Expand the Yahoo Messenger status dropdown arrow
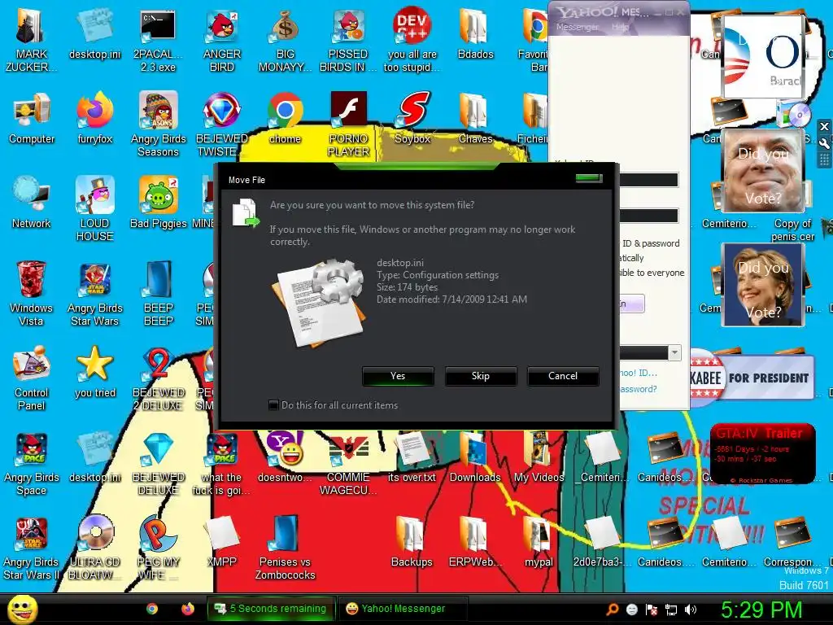This screenshot has height=625, width=833. (674, 352)
